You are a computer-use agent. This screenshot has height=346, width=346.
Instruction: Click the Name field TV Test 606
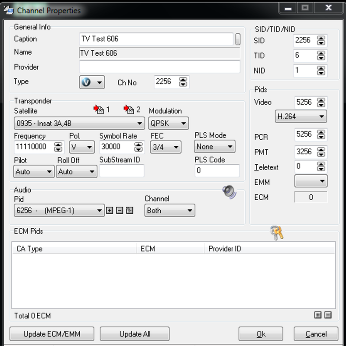tap(159, 53)
